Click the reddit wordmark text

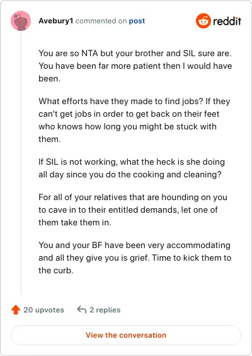click(227, 21)
